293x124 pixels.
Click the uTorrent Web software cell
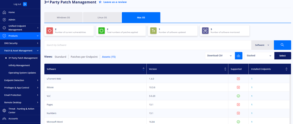pos(95,79)
